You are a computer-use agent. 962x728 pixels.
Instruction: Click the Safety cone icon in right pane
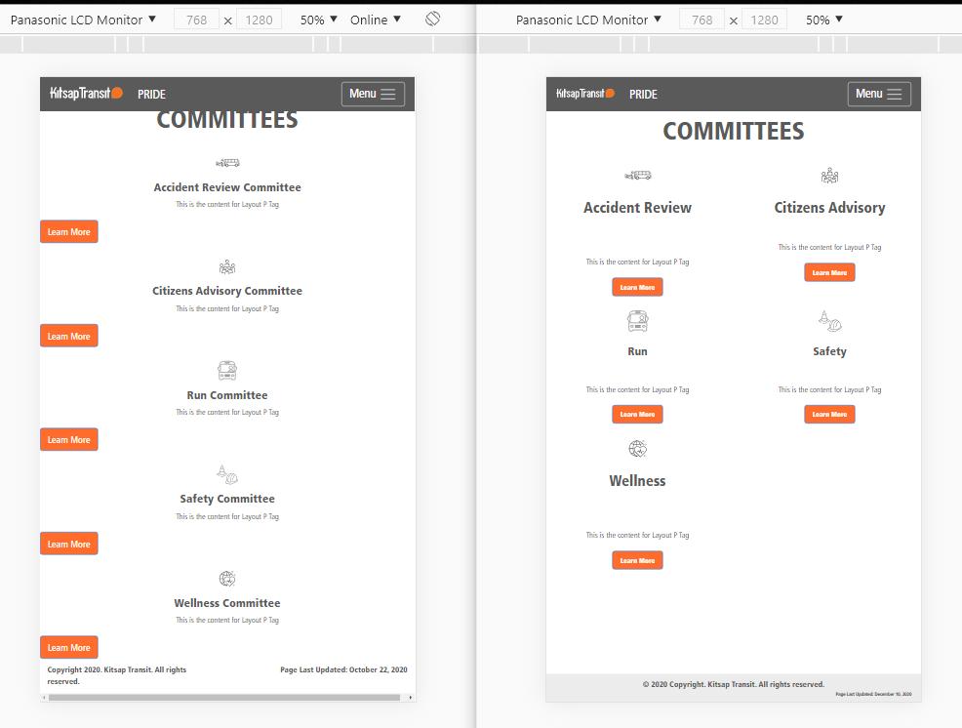[x=829, y=320]
